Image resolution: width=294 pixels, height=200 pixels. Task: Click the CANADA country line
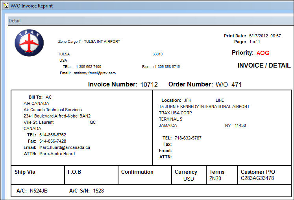[x=32, y=128]
